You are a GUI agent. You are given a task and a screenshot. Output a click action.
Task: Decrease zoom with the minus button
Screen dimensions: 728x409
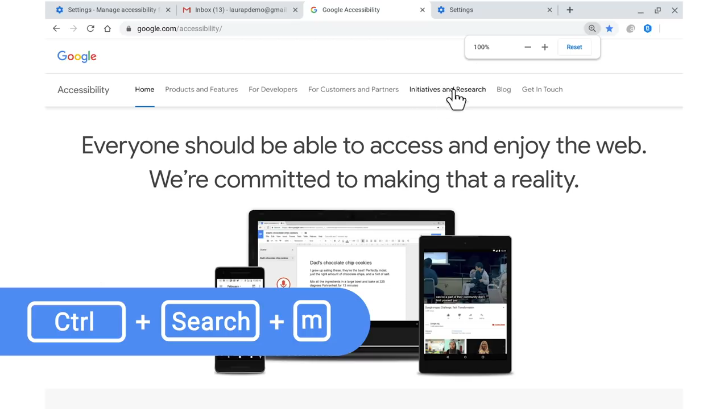coord(528,47)
